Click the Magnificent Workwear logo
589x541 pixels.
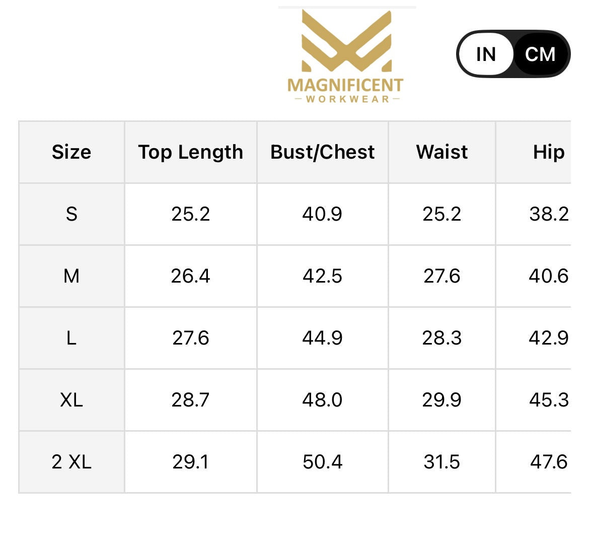(x=346, y=56)
